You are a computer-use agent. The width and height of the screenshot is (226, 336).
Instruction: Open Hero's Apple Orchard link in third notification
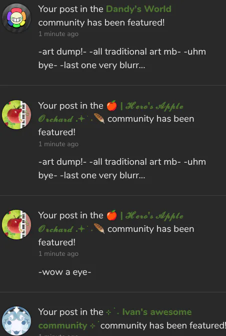pos(111,222)
